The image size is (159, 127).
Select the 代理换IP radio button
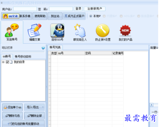(104, 16)
